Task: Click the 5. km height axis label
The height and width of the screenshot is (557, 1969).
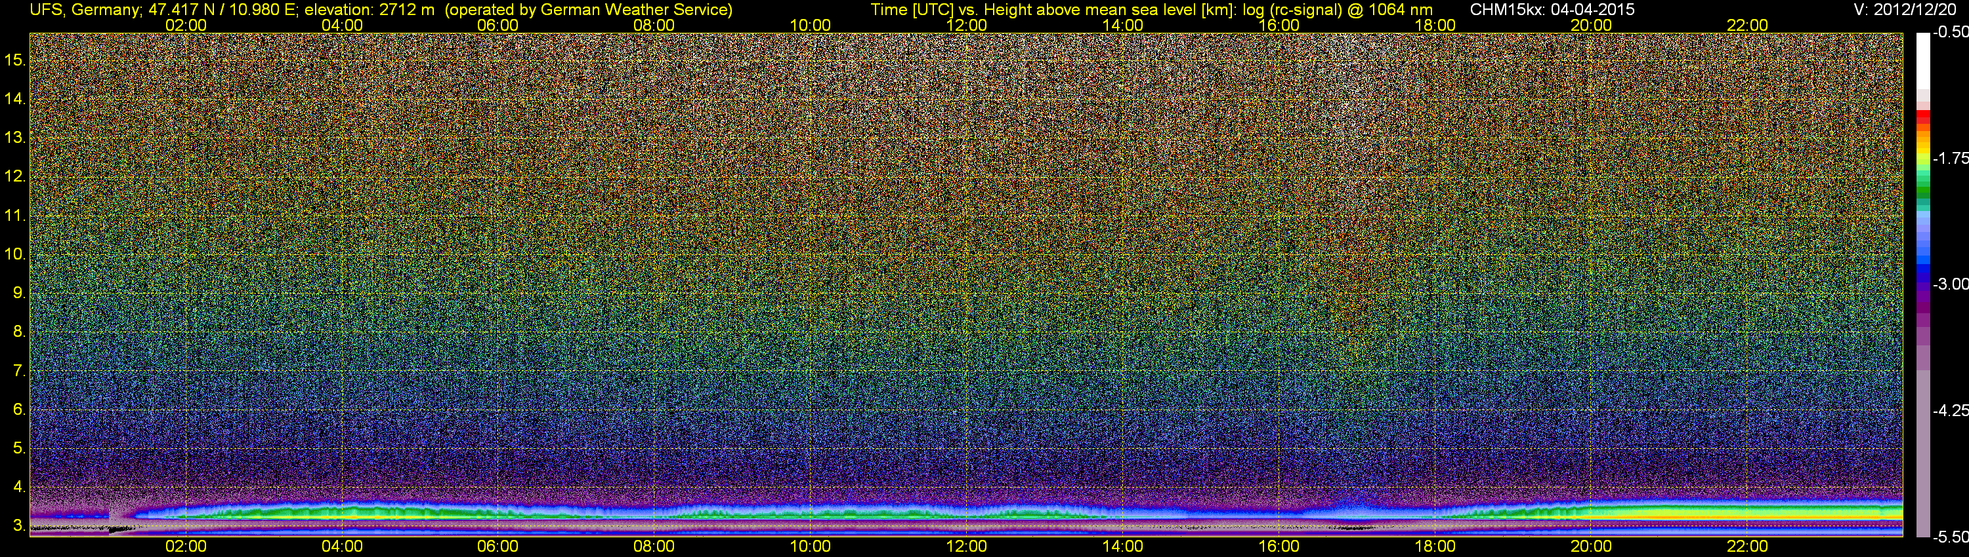Action: click(x=19, y=449)
